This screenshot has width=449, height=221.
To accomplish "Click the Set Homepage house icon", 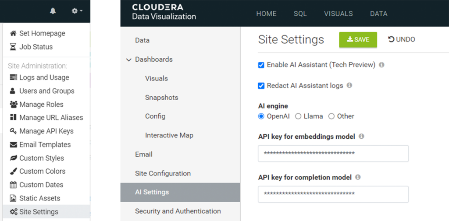I will click(13, 33).
